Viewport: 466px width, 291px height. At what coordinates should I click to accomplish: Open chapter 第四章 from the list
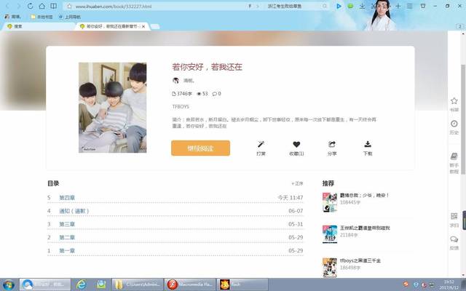(67, 198)
